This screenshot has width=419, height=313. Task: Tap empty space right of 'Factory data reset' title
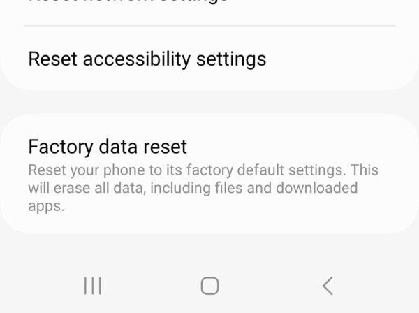click(x=300, y=147)
